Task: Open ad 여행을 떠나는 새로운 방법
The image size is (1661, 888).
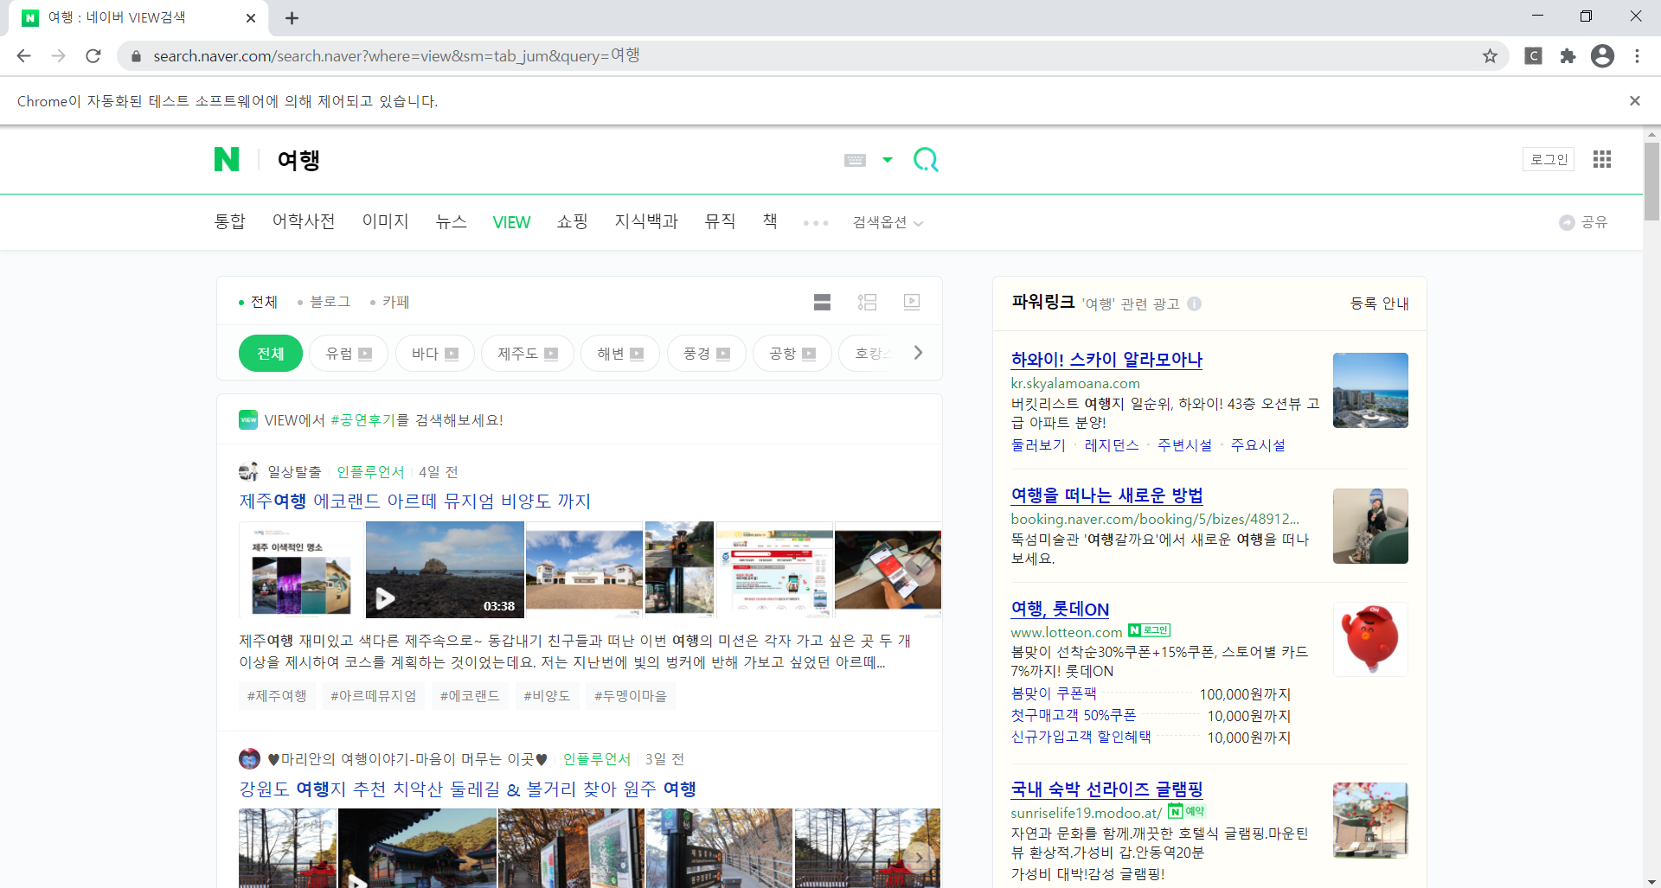Action: click(x=1106, y=495)
